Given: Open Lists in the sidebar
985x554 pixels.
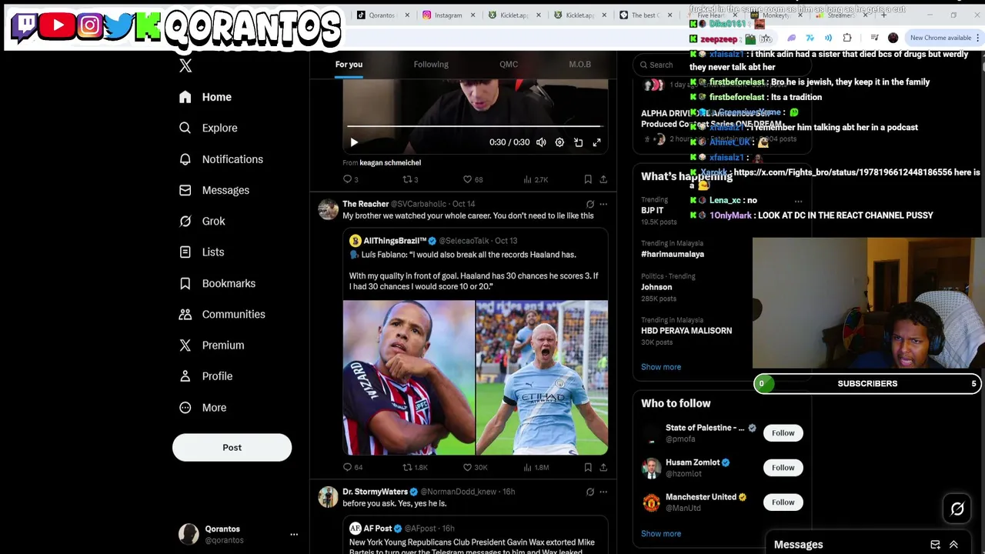Looking at the screenshot, I should click(x=202, y=252).
